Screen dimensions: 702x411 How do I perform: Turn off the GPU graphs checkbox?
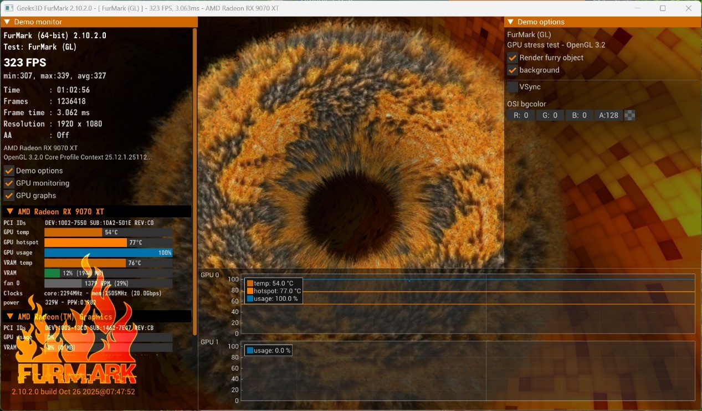pos(9,196)
